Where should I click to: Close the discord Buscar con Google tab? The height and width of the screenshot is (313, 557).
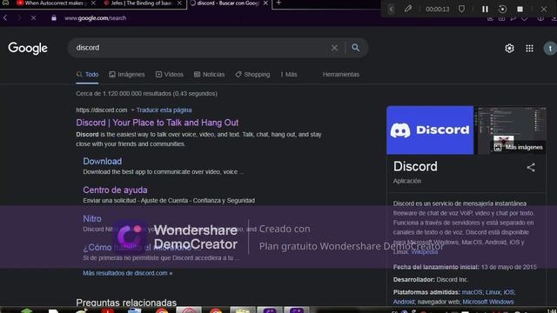(x=265, y=3)
